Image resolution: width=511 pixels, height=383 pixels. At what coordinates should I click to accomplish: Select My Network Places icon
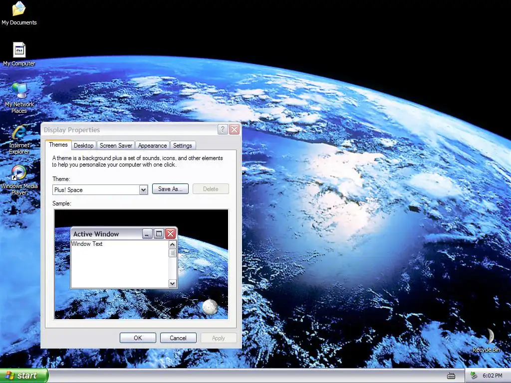[19, 98]
